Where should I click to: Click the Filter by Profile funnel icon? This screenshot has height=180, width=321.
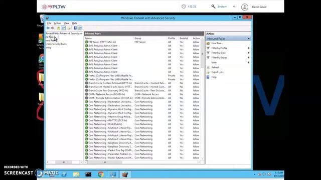point(208,48)
